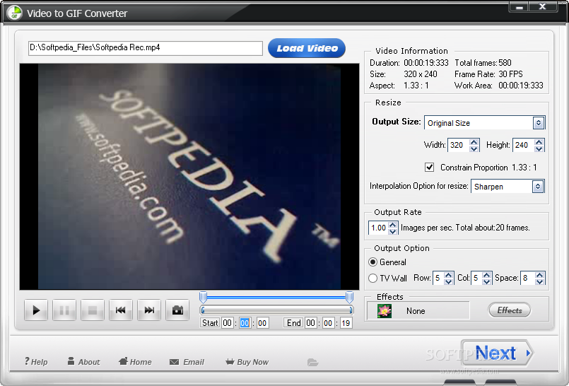Click the Row input field
The width and height of the screenshot is (569, 386).
[x=439, y=278]
